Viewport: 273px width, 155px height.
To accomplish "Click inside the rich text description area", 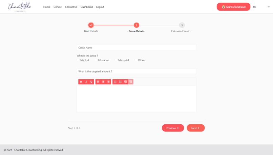I will (136, 99).
